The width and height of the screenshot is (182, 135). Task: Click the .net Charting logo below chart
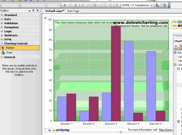click(x=59, y=130)
